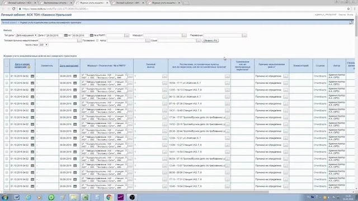Open entry-date calendar in the 18:45 row
Screen dimensions: 358x201
pos(32,186)
